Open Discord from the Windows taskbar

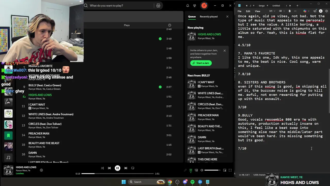tap(185, 182)
